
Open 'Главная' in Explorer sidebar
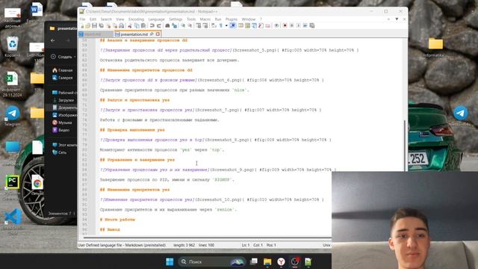[63, 70]
